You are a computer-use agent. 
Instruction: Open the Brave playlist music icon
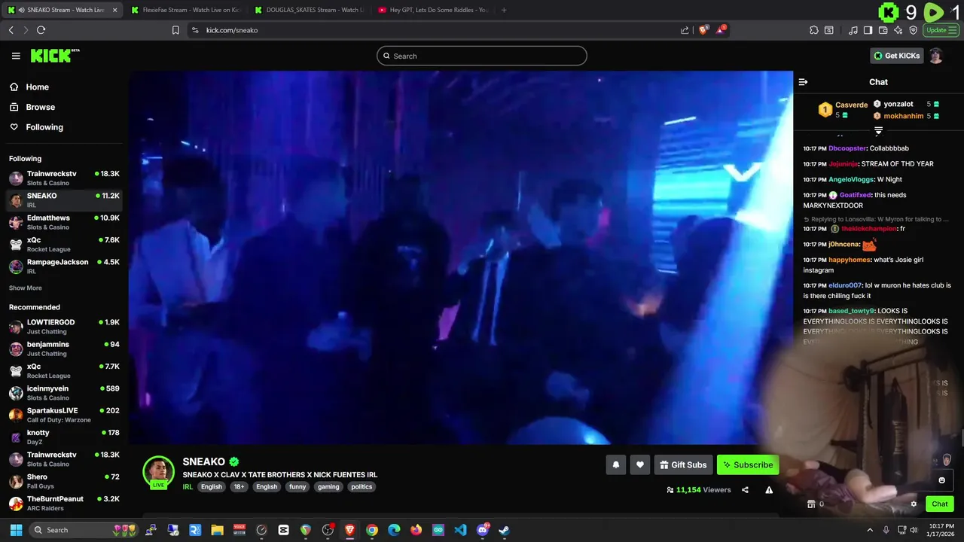point(853,30)
